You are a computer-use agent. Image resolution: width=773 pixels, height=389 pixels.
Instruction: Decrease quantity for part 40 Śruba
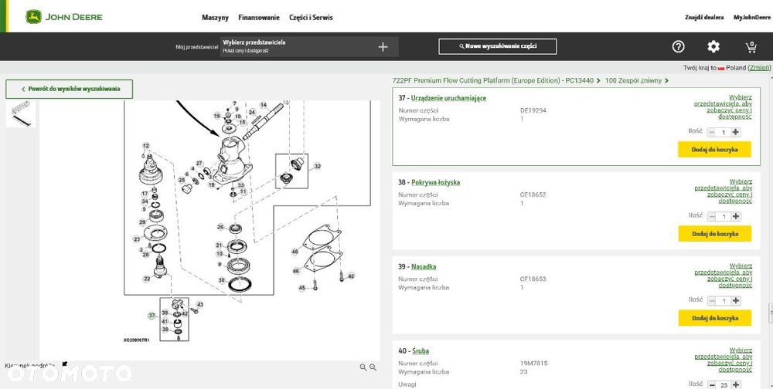[x=711, y=384]
